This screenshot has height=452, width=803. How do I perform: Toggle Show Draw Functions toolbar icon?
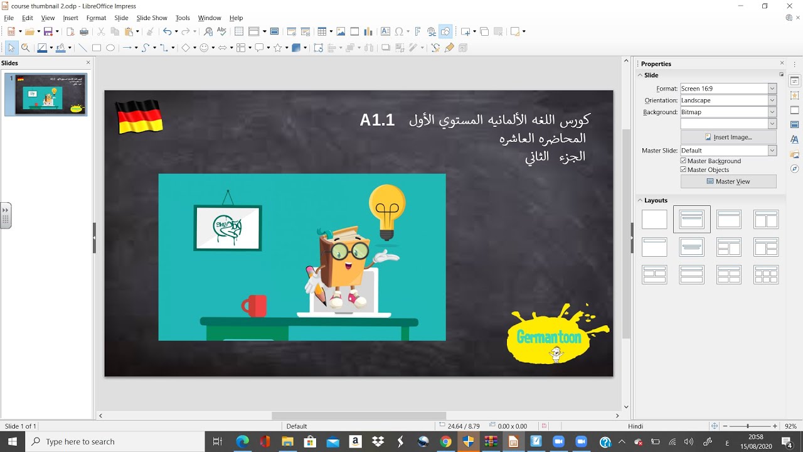tap(445, 31)
